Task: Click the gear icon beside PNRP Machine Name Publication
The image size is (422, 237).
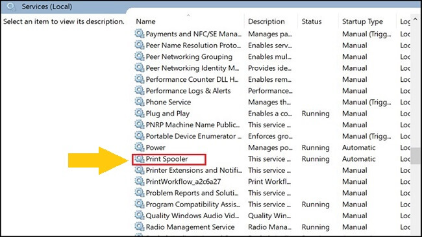Action: 140,125
